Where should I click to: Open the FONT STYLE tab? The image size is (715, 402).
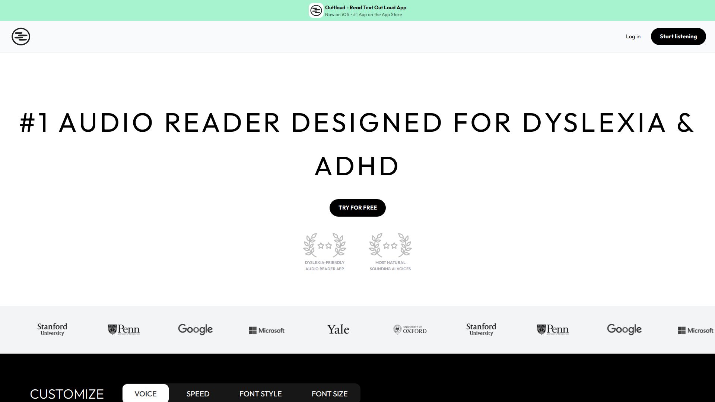coord(260,394)
